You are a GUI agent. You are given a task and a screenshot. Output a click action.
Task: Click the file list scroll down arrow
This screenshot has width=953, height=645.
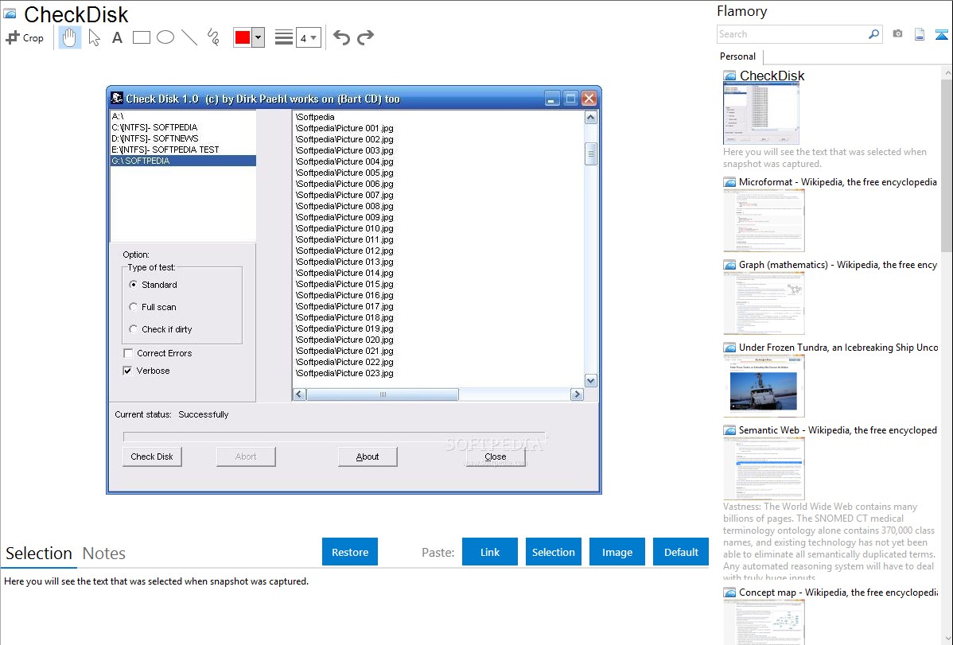(x=591, y=380)
